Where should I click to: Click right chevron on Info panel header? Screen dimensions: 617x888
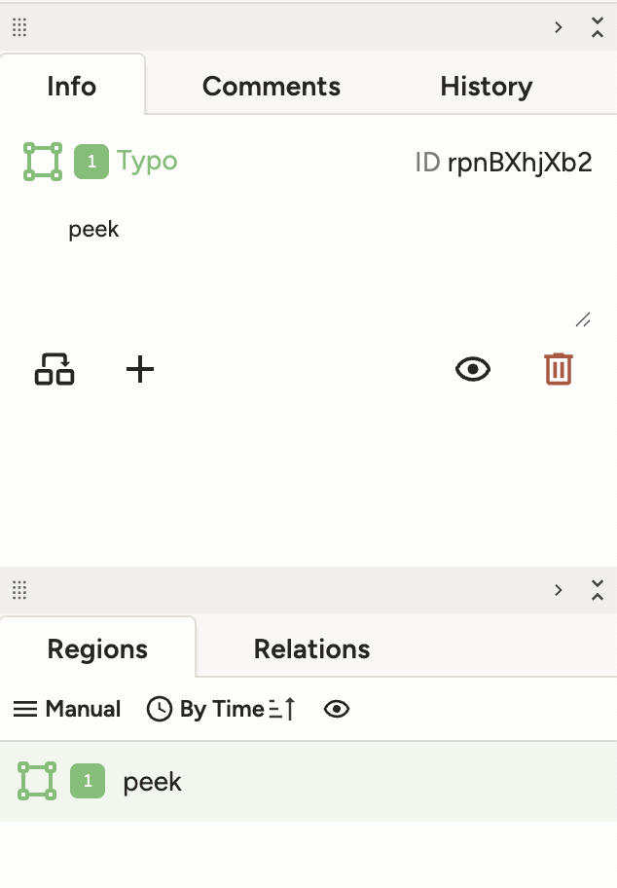(559, 27)
